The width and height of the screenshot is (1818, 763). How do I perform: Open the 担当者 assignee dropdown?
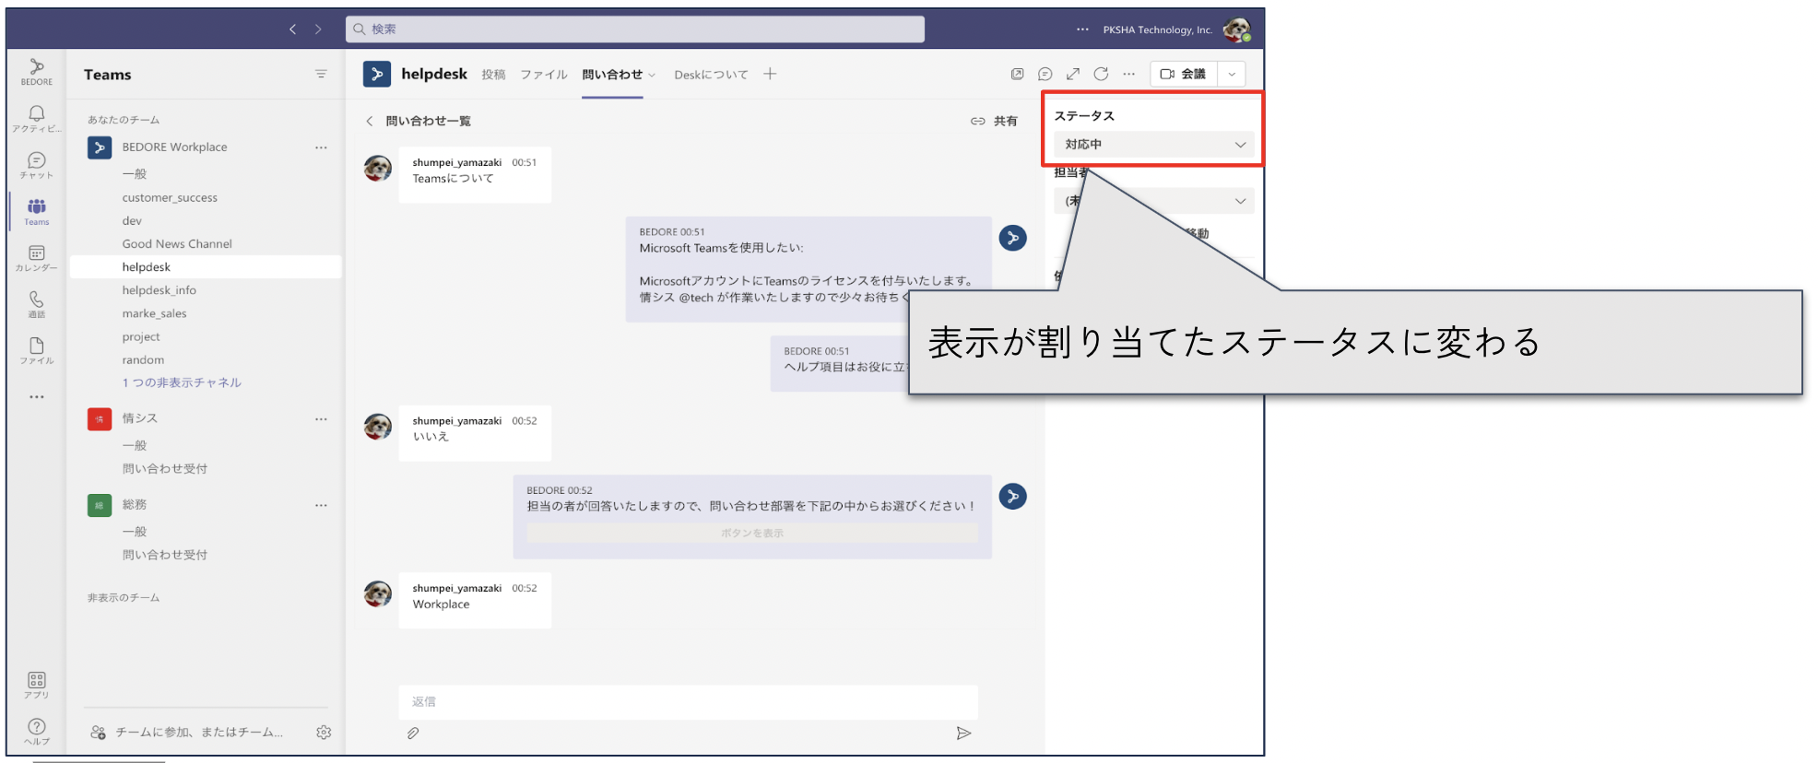point(1154,201)
